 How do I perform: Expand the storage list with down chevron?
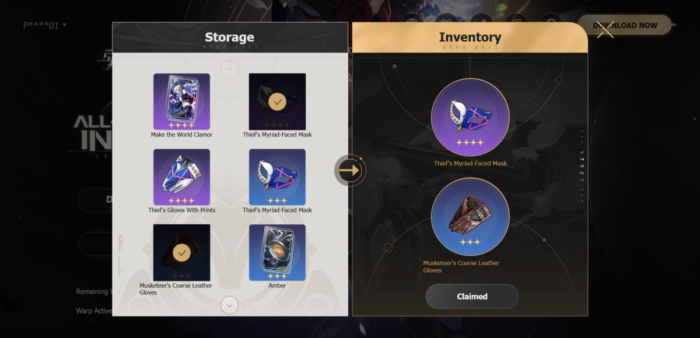click(229, 305)
